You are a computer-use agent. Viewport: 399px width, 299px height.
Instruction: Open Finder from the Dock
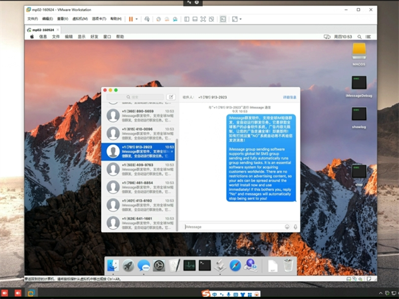[112, 266]
